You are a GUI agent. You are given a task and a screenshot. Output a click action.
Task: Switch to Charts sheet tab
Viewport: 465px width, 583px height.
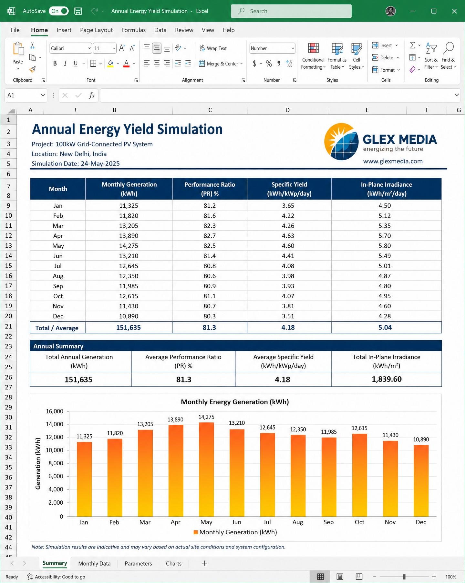click(x=174, y=563)
